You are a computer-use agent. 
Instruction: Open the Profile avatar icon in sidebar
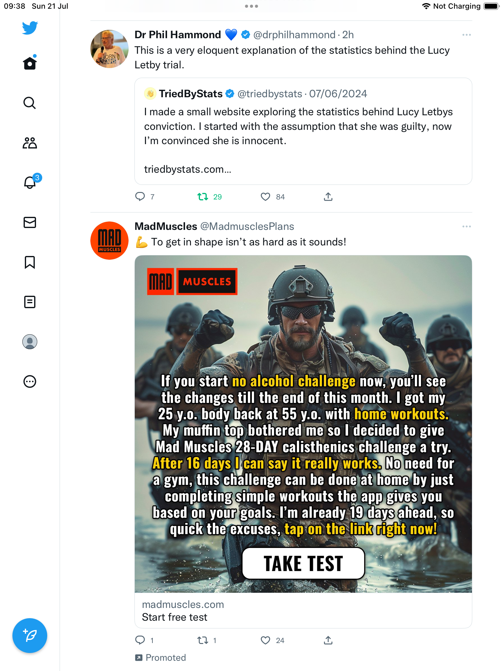click(30, 342)
